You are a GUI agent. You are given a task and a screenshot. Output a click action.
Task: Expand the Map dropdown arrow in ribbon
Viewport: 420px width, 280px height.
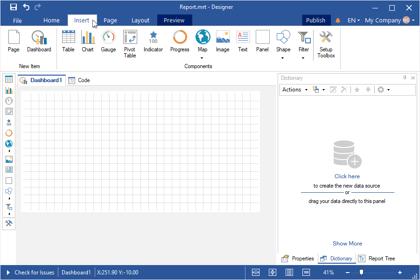pyautogui.click(x=202, y=58)
